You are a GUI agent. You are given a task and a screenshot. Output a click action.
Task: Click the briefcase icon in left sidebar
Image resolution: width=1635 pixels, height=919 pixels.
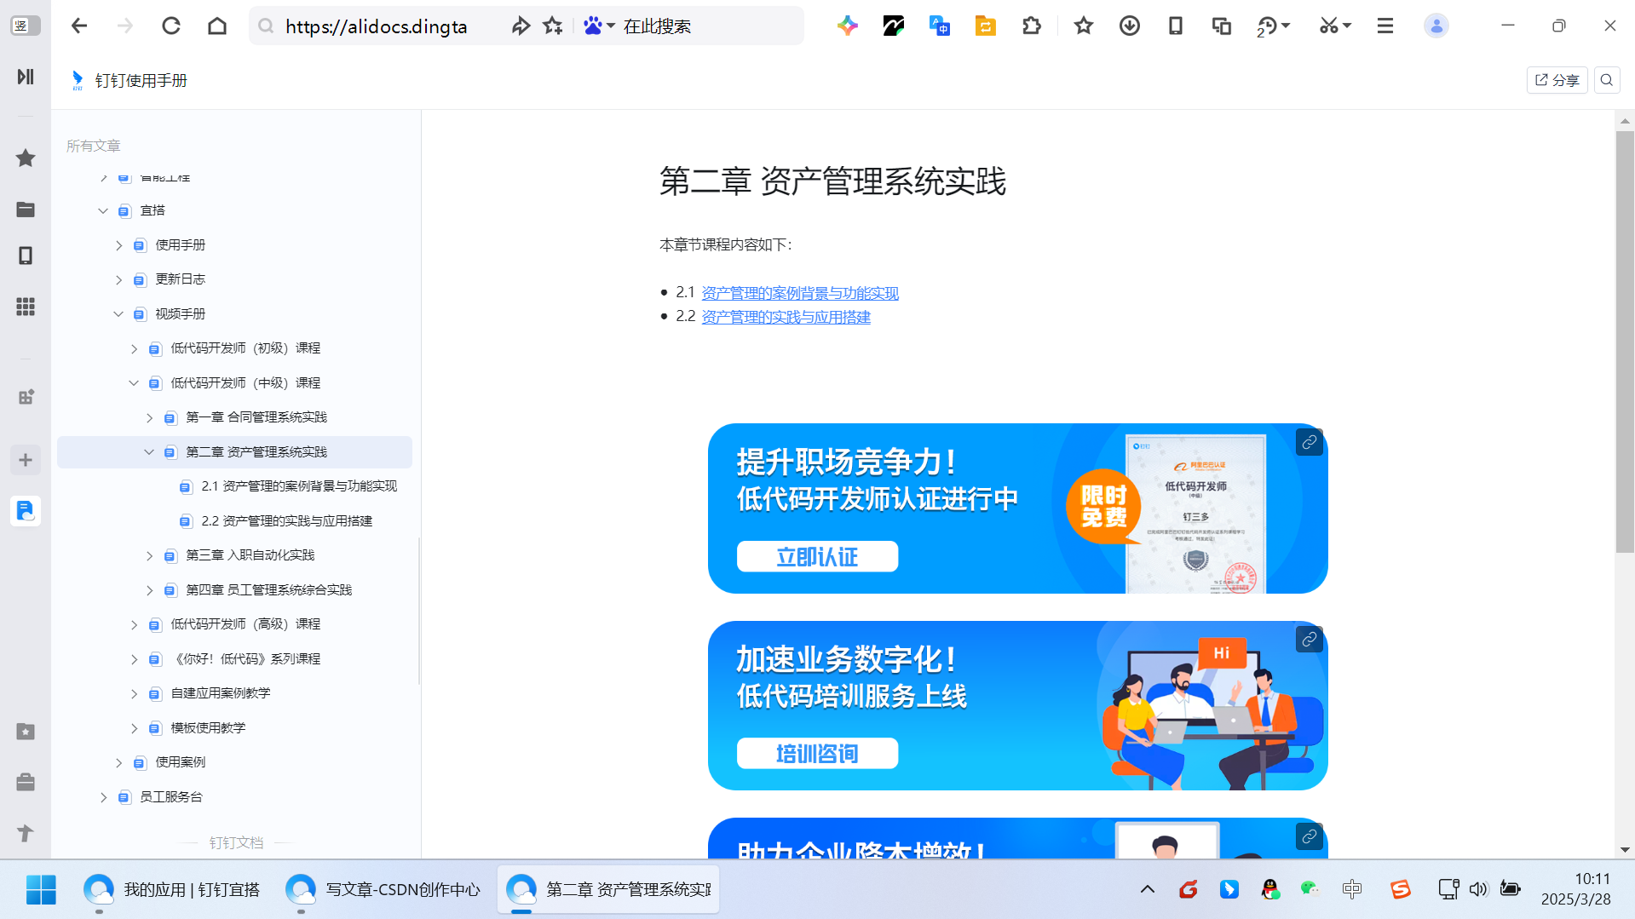[26, 782]
